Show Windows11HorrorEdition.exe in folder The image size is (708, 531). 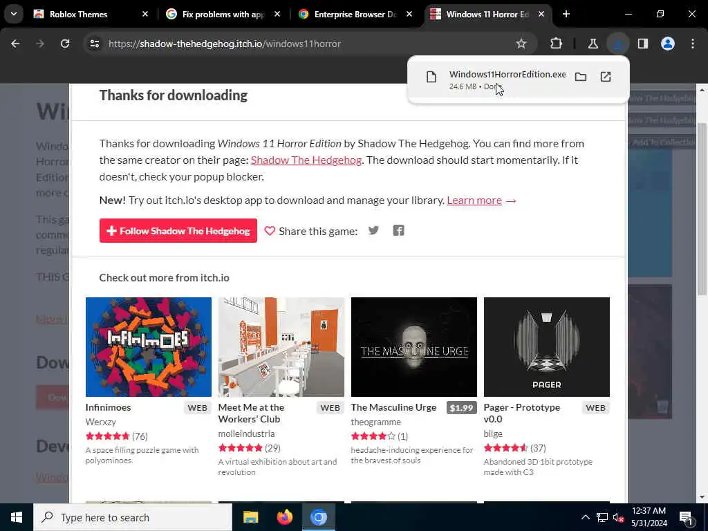coord(580,77)
